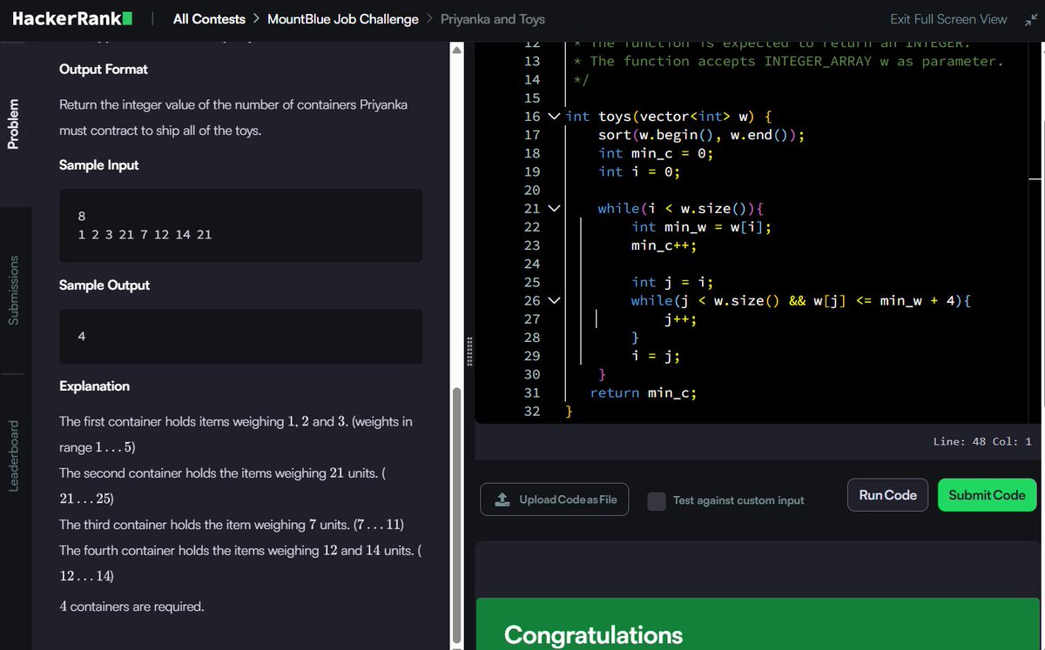The height and width of the screenshot is (650, 1045).
Task: Click Exit Full Screen View
Action: click(x=948, y=19)
